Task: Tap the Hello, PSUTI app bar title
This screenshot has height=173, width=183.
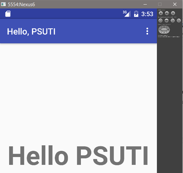Action: tap(31, 32)
